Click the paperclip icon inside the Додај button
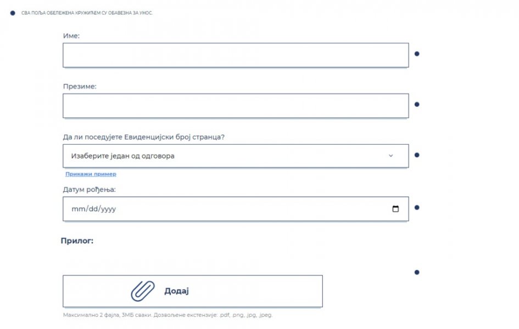 (x=142, y=291)
